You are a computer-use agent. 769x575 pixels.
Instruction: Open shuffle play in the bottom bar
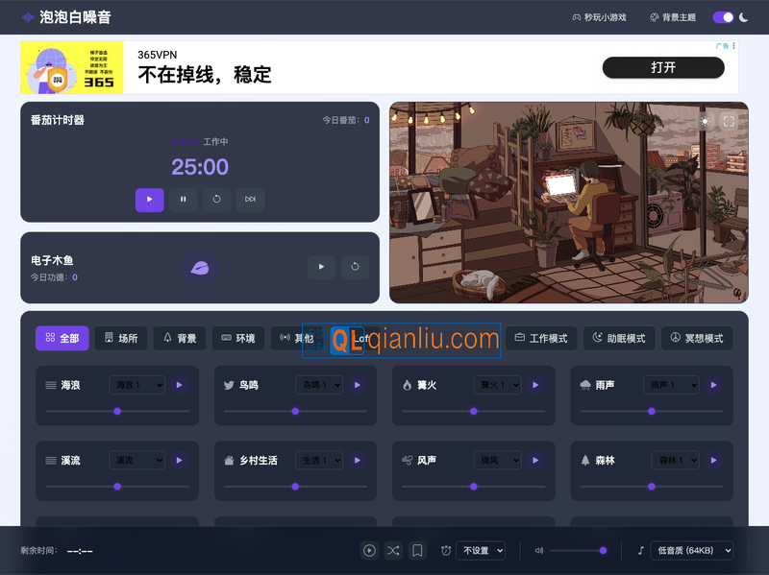[x=393, y=550]
